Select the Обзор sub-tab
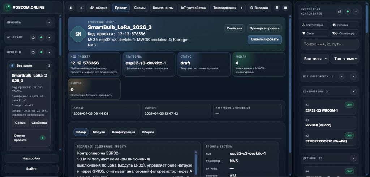This screenshot has height=177, width=370. click(x=81, y=132)
